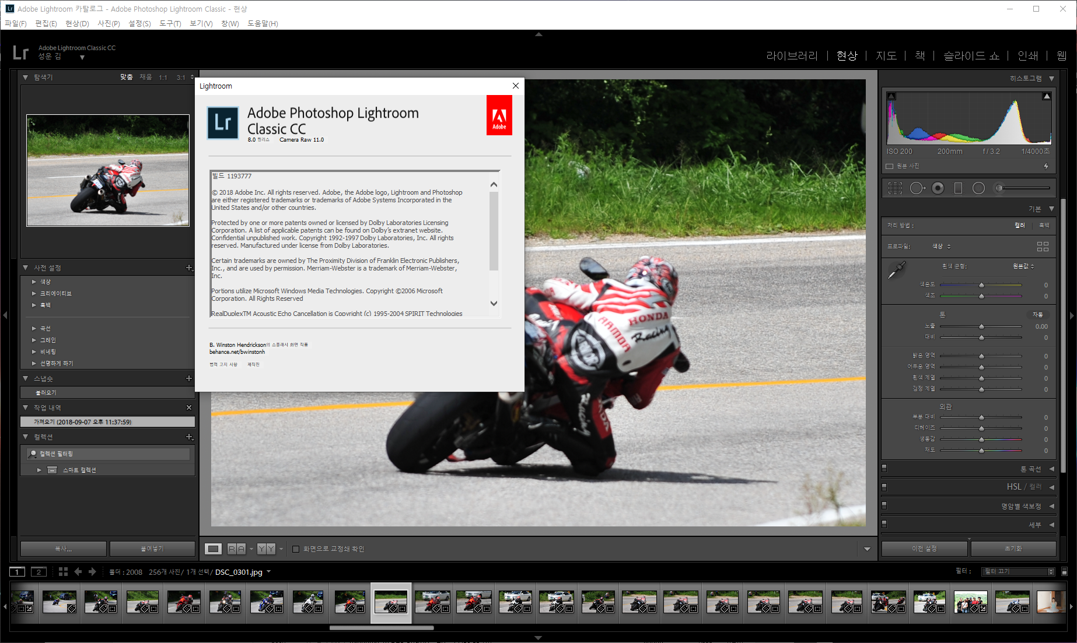Expand the 스마트 컬렉션 tree item
This screenshot has width=1077, height=643.
[x=39, y=470]
